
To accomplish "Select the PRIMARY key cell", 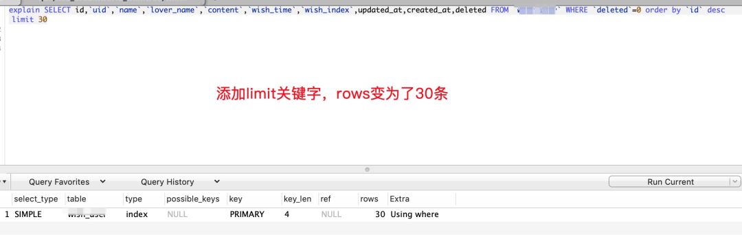I will (247, 214).
